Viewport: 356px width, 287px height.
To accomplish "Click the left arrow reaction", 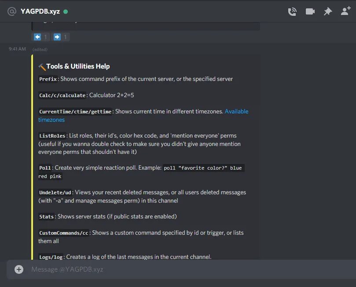I will [40, 37].
